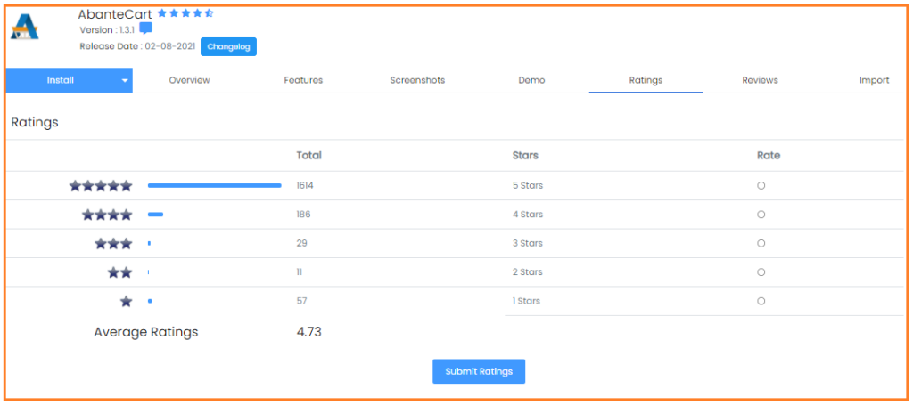The image size is (913, 405).
Task: Click the Submit Ratings button
Action: (479, 371)
